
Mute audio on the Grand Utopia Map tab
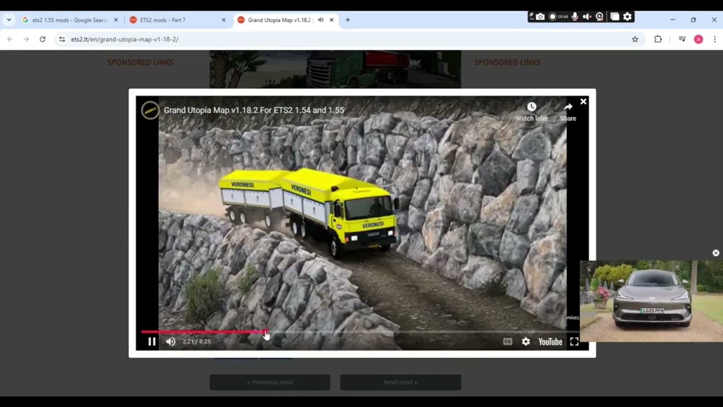pyautogui.click(x=320, y=20)
